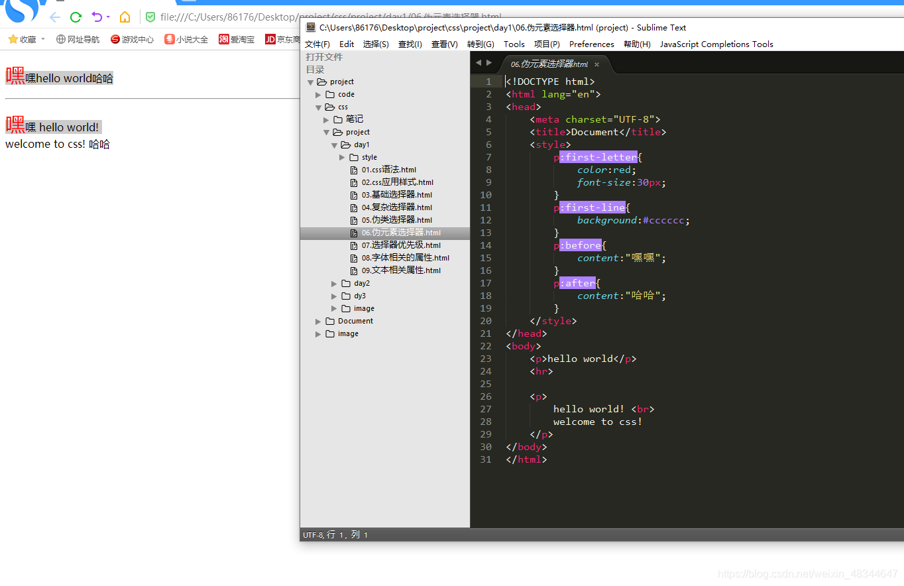
Task: Open 网址导航 bookmark
Action: click(x=78, y=39)
